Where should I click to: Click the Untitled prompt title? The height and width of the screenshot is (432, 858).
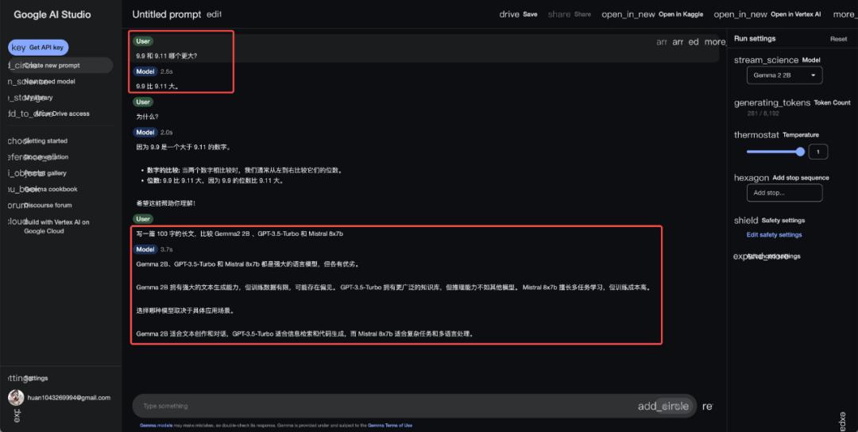click(x=166, y=14)
